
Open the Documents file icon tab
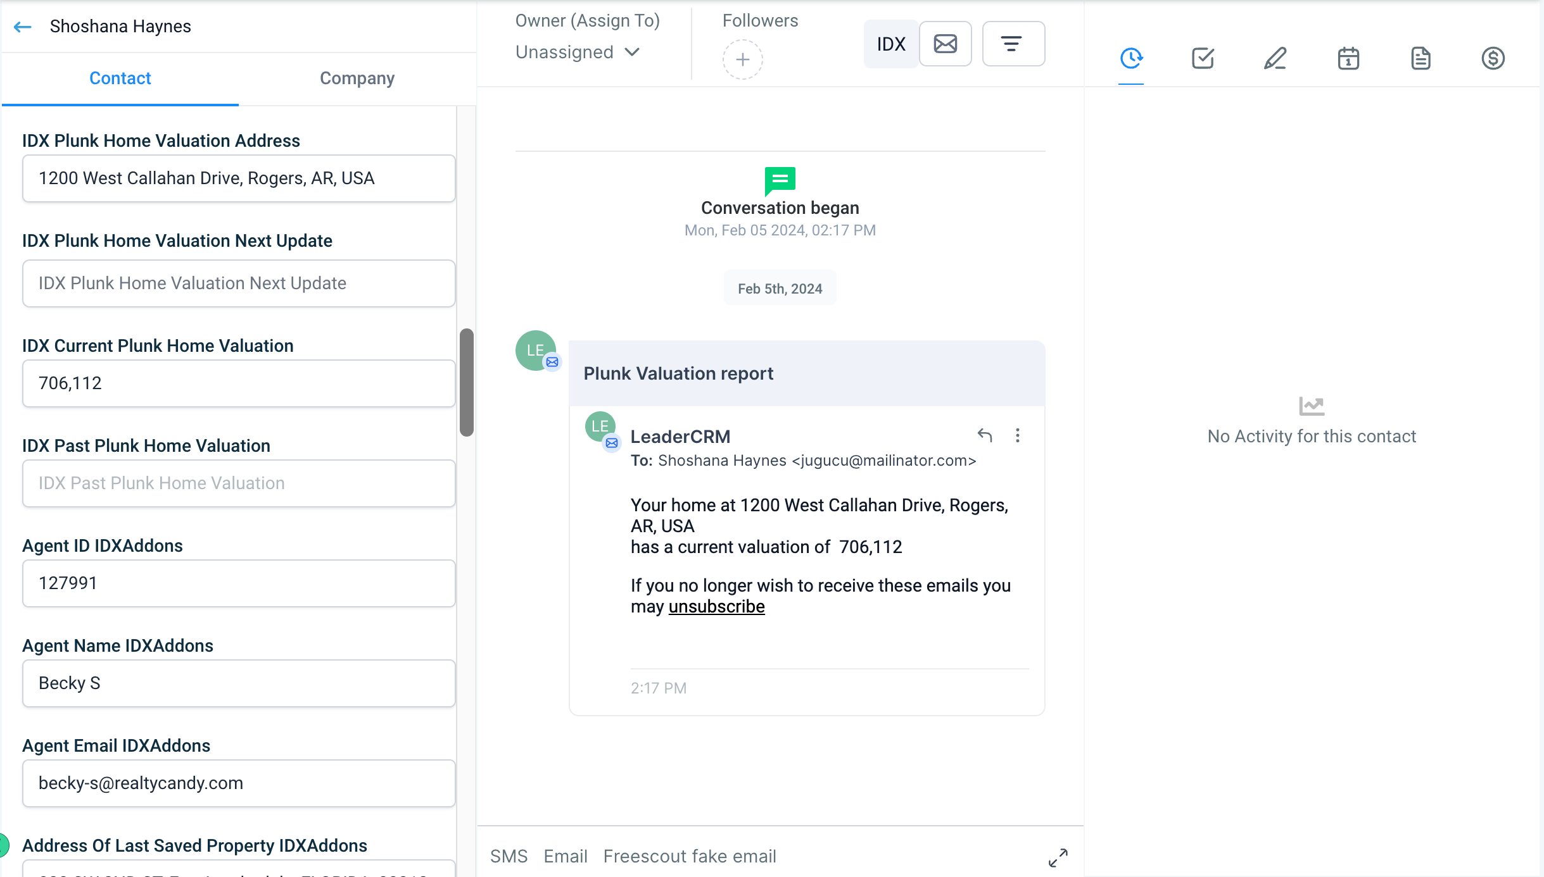(1421, 58)
